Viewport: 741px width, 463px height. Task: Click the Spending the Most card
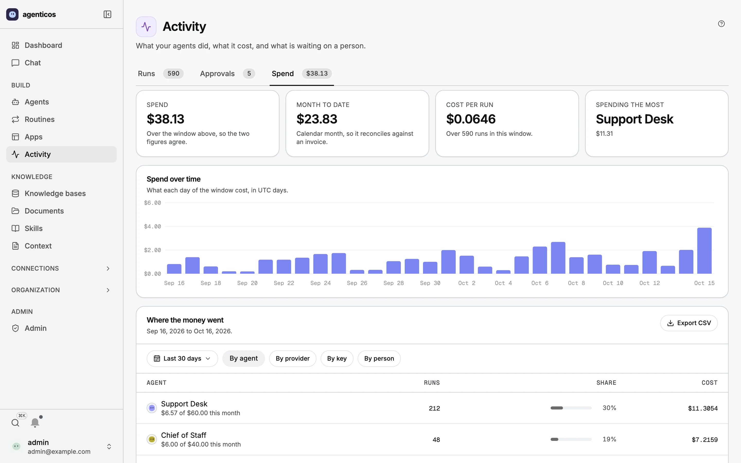pyautogui.click(x=657, y=123)
